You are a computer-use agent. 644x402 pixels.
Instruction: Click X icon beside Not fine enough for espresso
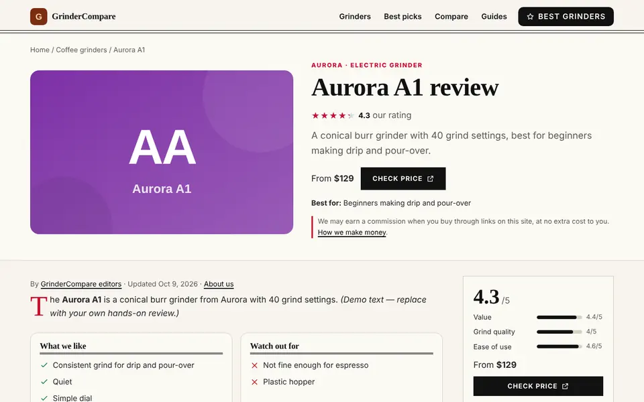[255, 365]
